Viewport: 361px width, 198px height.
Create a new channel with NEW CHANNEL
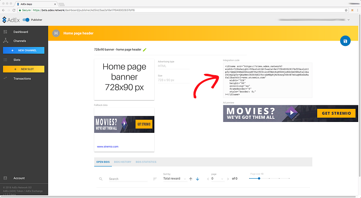[24, 50]
